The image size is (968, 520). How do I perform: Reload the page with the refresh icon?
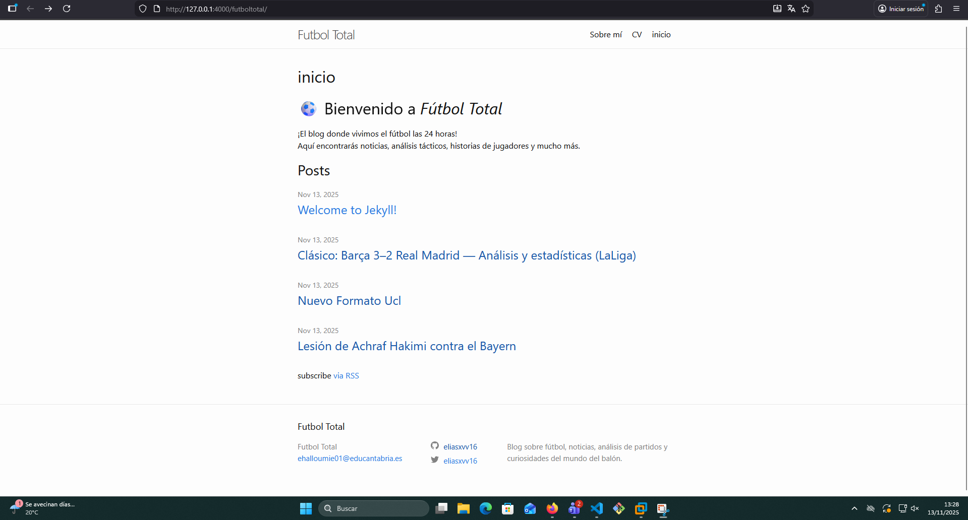point(67,9)
